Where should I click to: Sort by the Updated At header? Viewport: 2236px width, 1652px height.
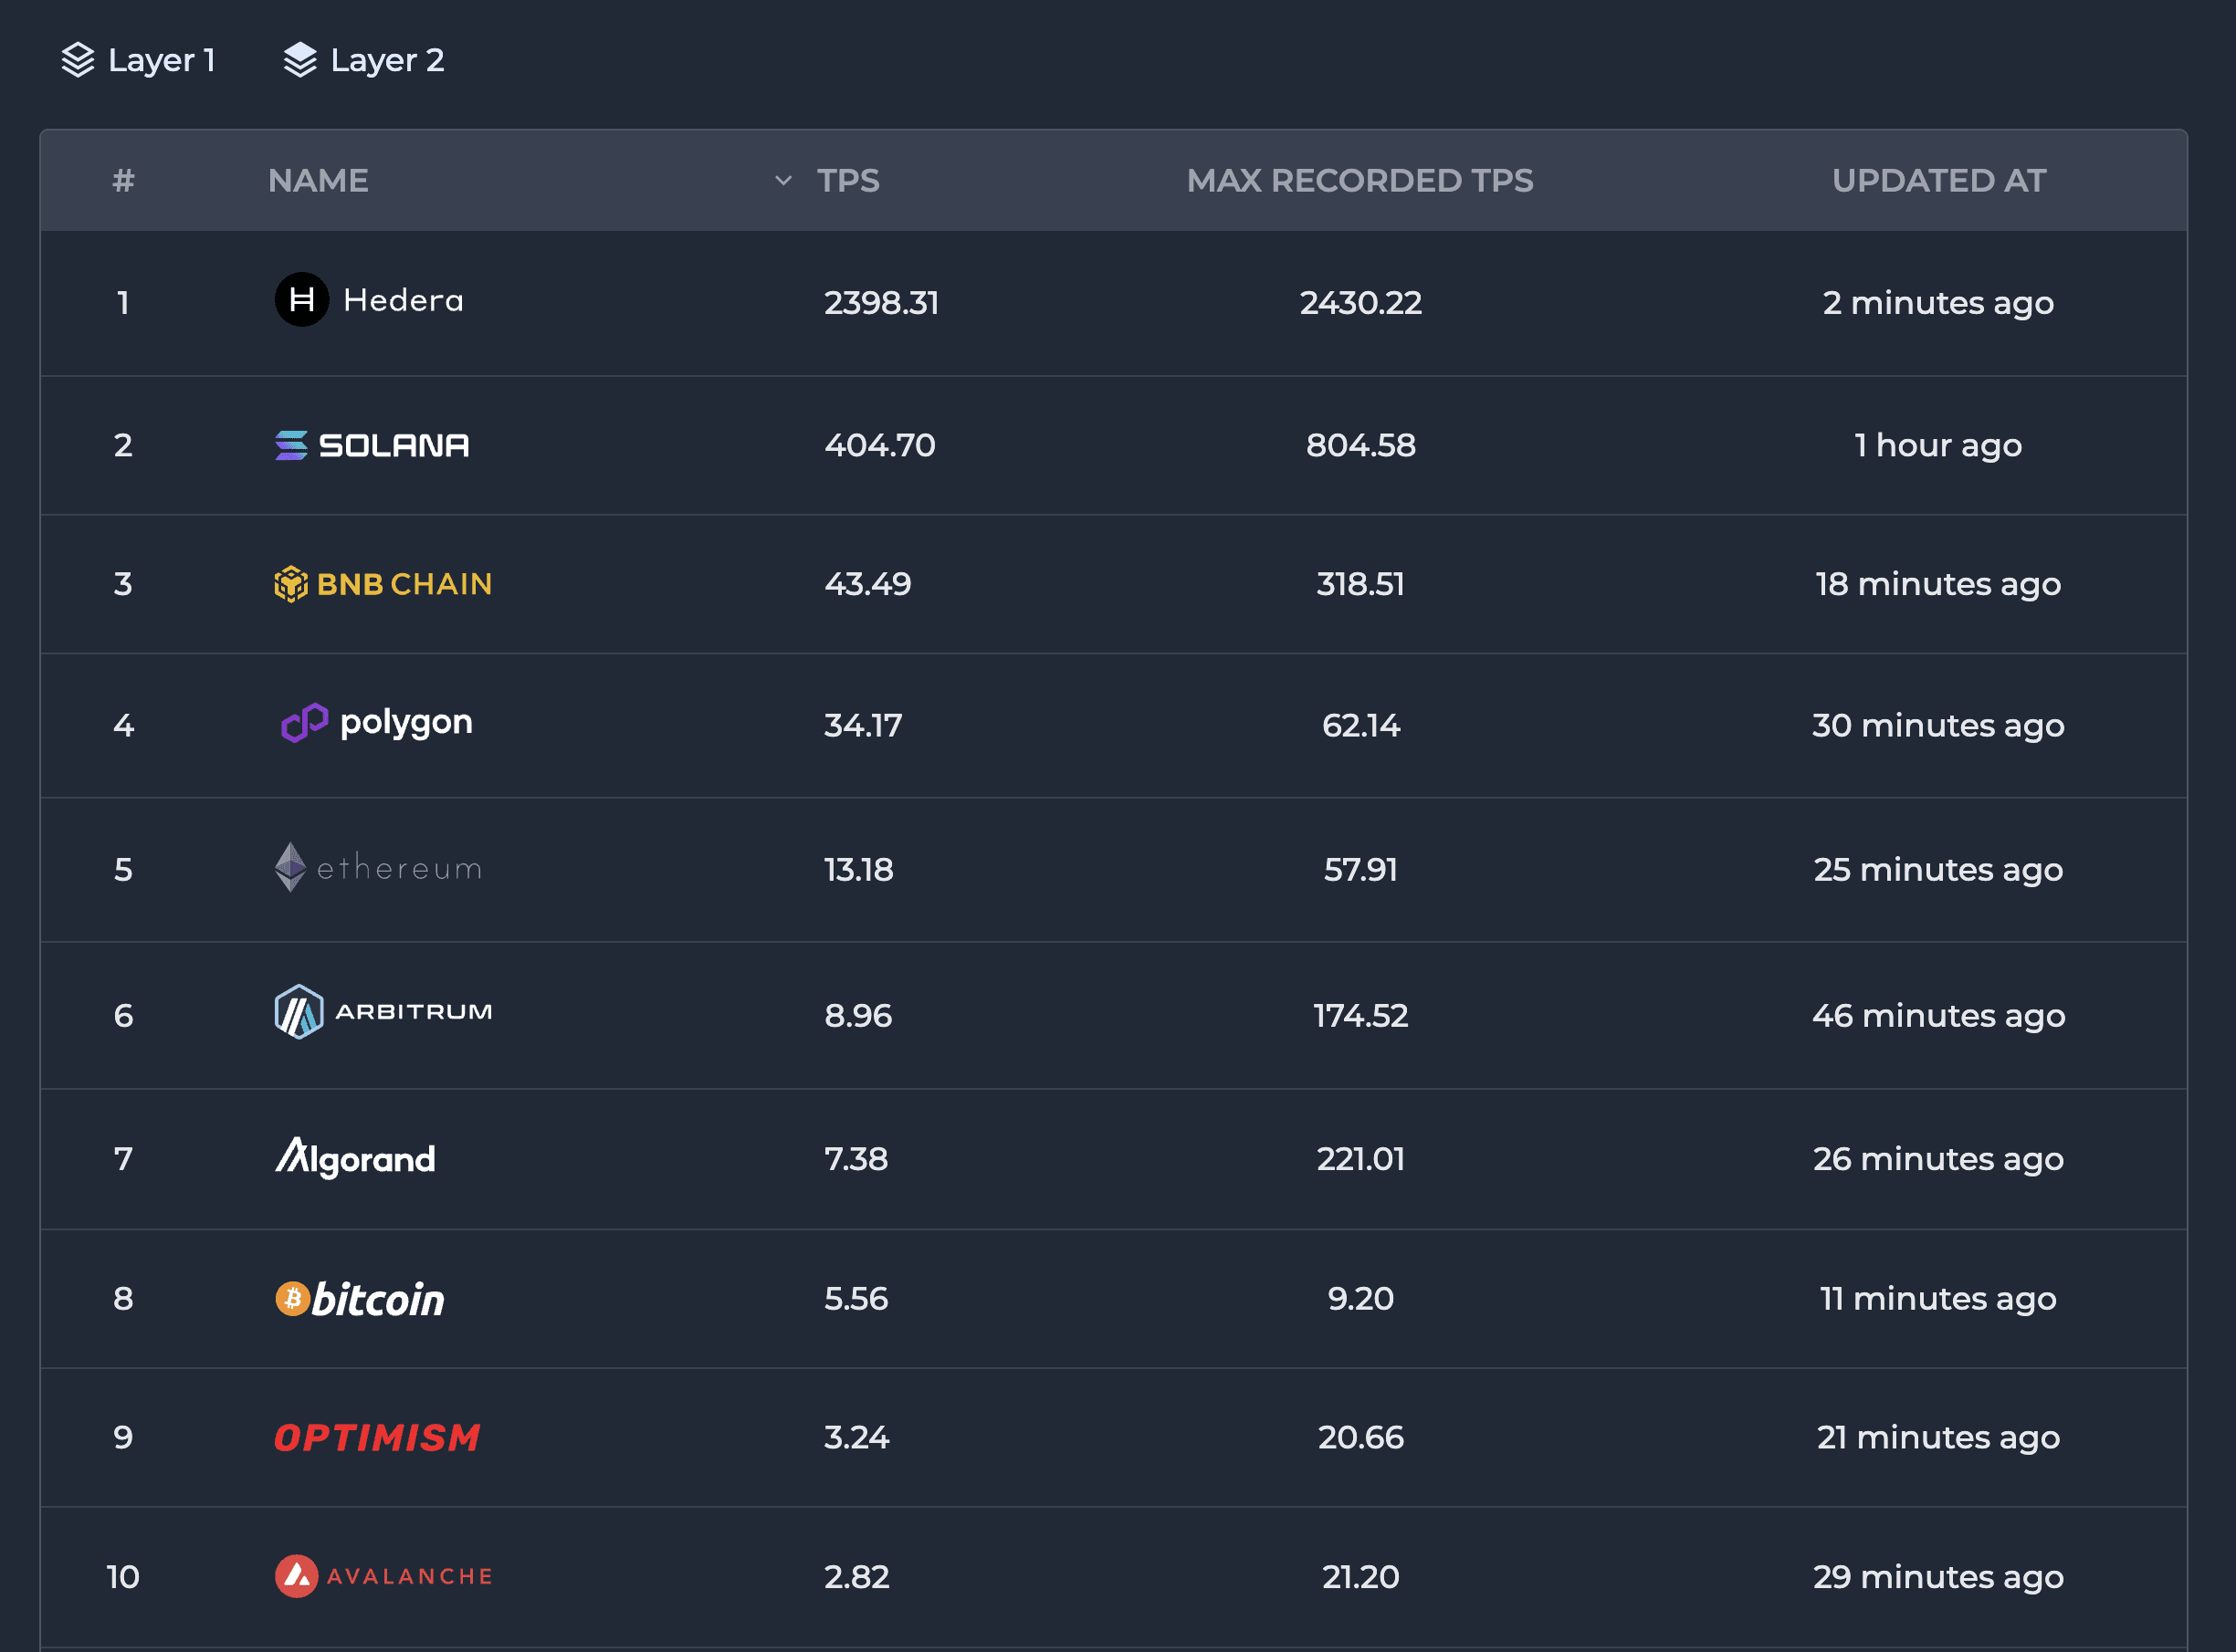pos(1937,181)
